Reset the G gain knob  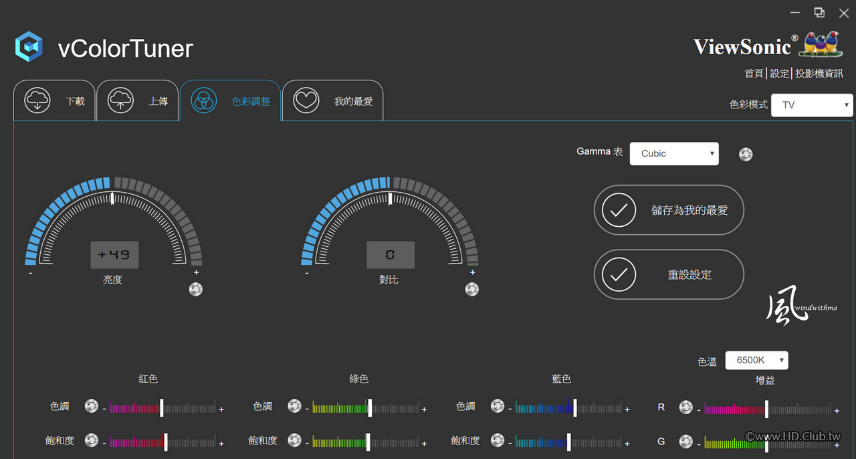(x=685, y=442)
